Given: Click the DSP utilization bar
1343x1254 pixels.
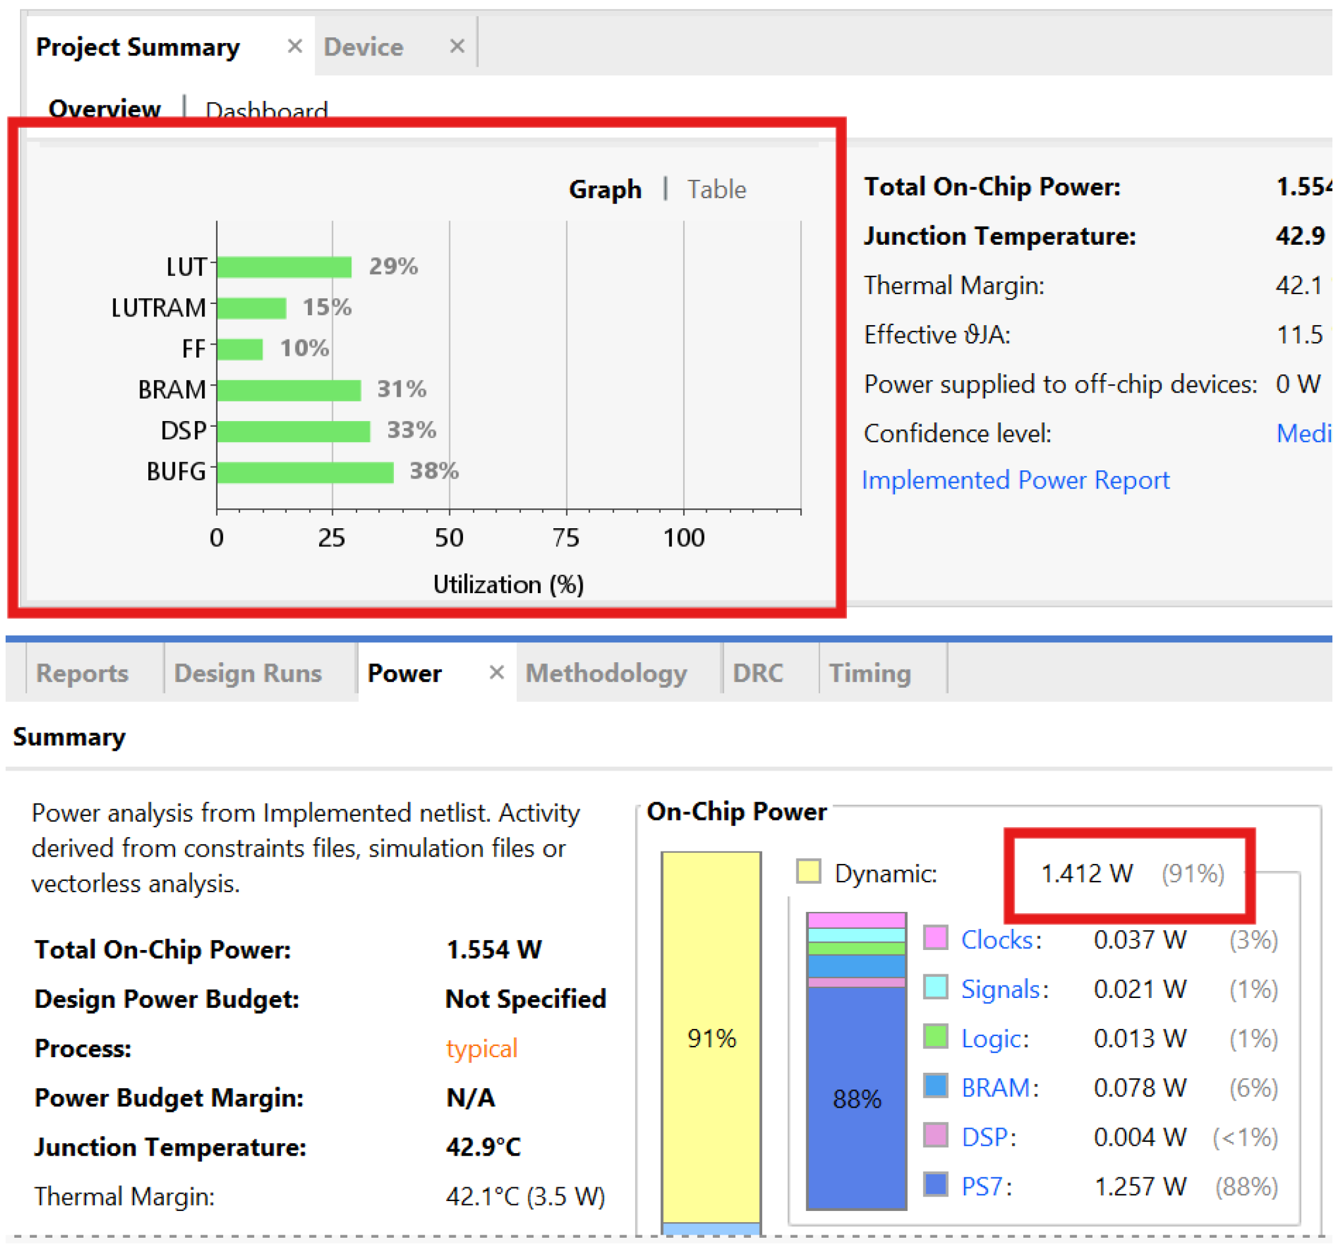Looking at the screenshot, I should (x=294, y=432).
